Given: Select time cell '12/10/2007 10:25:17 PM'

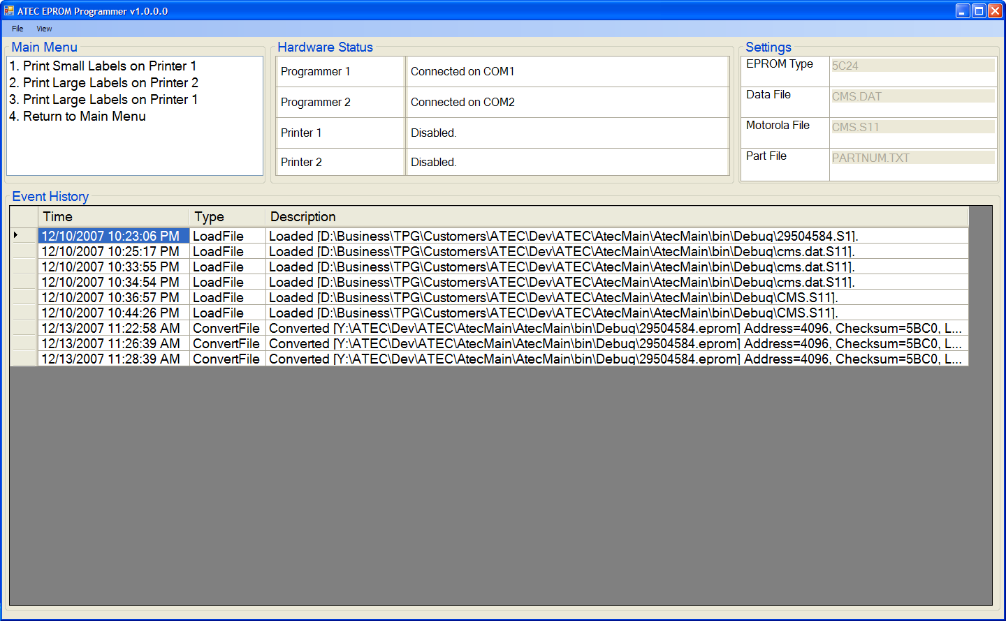Looking at the screenshot, I should point(113,251).
